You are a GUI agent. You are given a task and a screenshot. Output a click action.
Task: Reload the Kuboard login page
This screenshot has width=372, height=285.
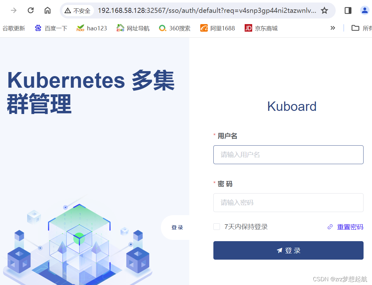[x=30, y=10]
